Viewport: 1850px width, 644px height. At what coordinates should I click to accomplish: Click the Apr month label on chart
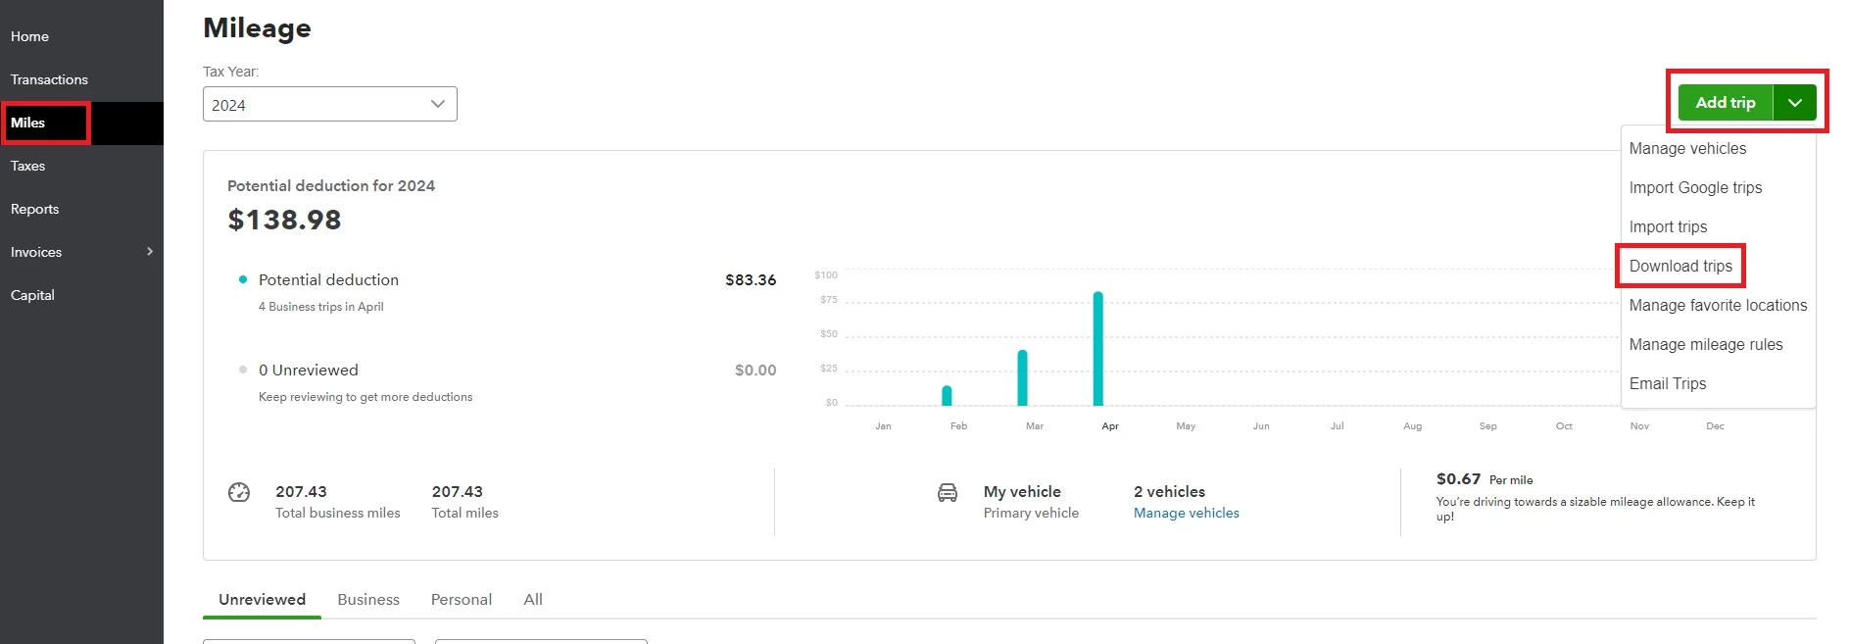click(1110, 426)
